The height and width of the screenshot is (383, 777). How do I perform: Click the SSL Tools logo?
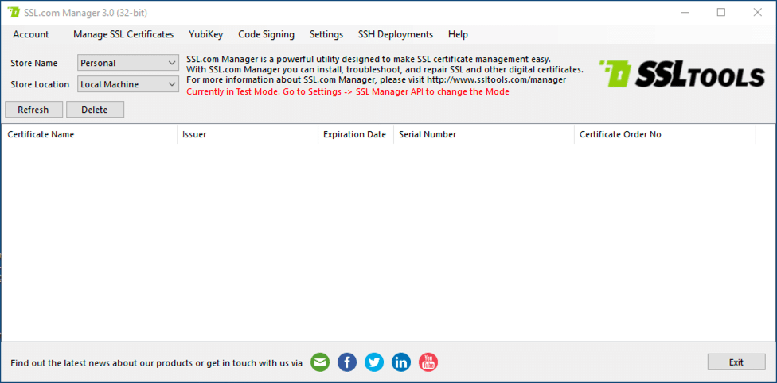[x=681, y=74]
